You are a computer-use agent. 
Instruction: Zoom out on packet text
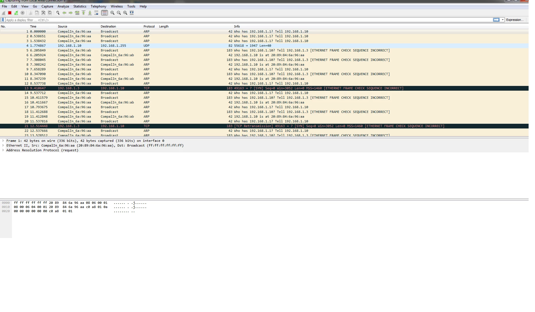click(x=119, y=13)
